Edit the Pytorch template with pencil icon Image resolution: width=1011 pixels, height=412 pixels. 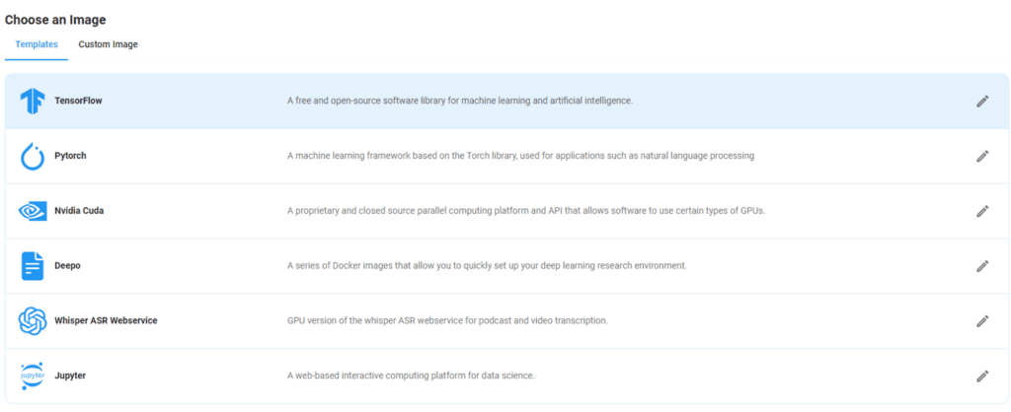tap(982, 156)
